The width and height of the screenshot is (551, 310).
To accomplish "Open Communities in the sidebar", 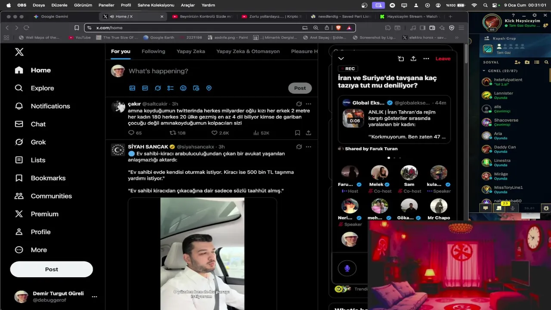I will (43, 196).
